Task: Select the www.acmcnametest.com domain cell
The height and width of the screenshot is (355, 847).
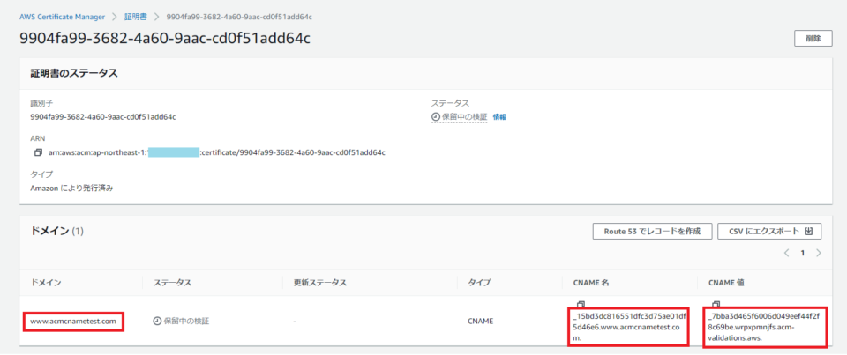Action: tap(73, 322)
